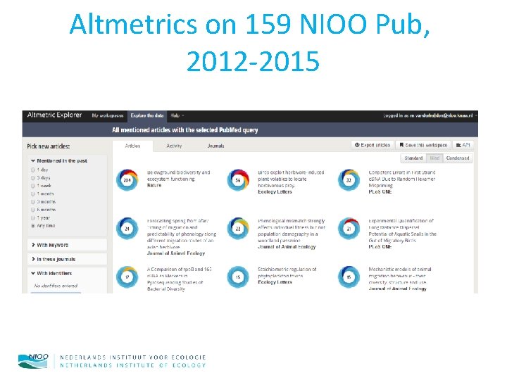Click the Altmetric donut badge scoring 21

349,229
